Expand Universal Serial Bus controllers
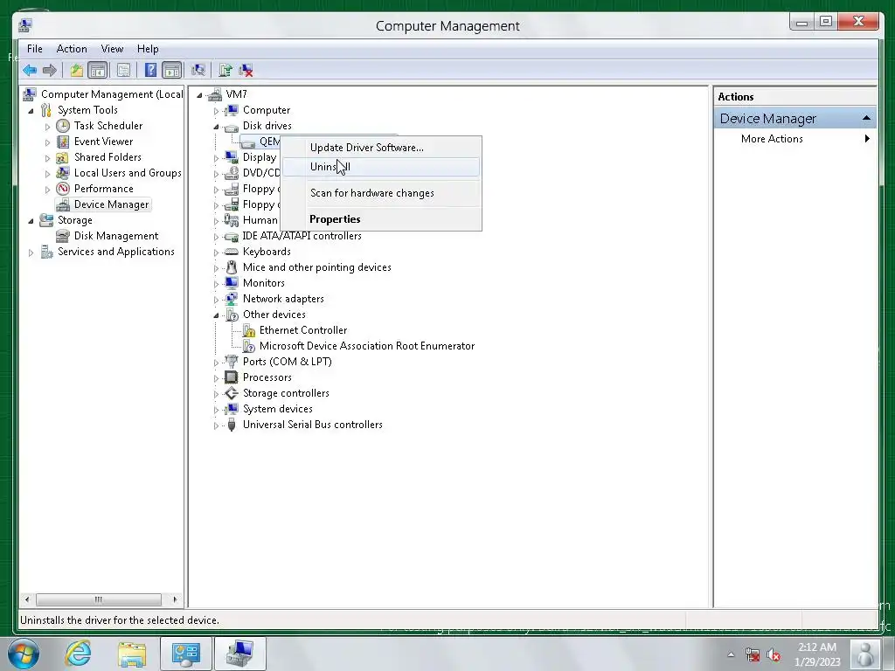Viewport: 895px width, 671px height. coord(217,425)
